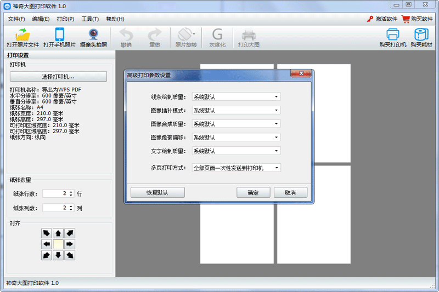Image resolution: width=439 pixels, height=292 pixels.
Task: Open multi-page print method (多页打印方式) dropdown
Action: [236, 168]
